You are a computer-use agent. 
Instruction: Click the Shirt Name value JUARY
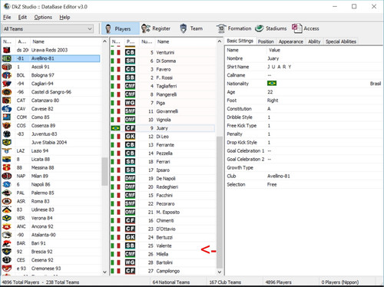click(x=280, y=67)
